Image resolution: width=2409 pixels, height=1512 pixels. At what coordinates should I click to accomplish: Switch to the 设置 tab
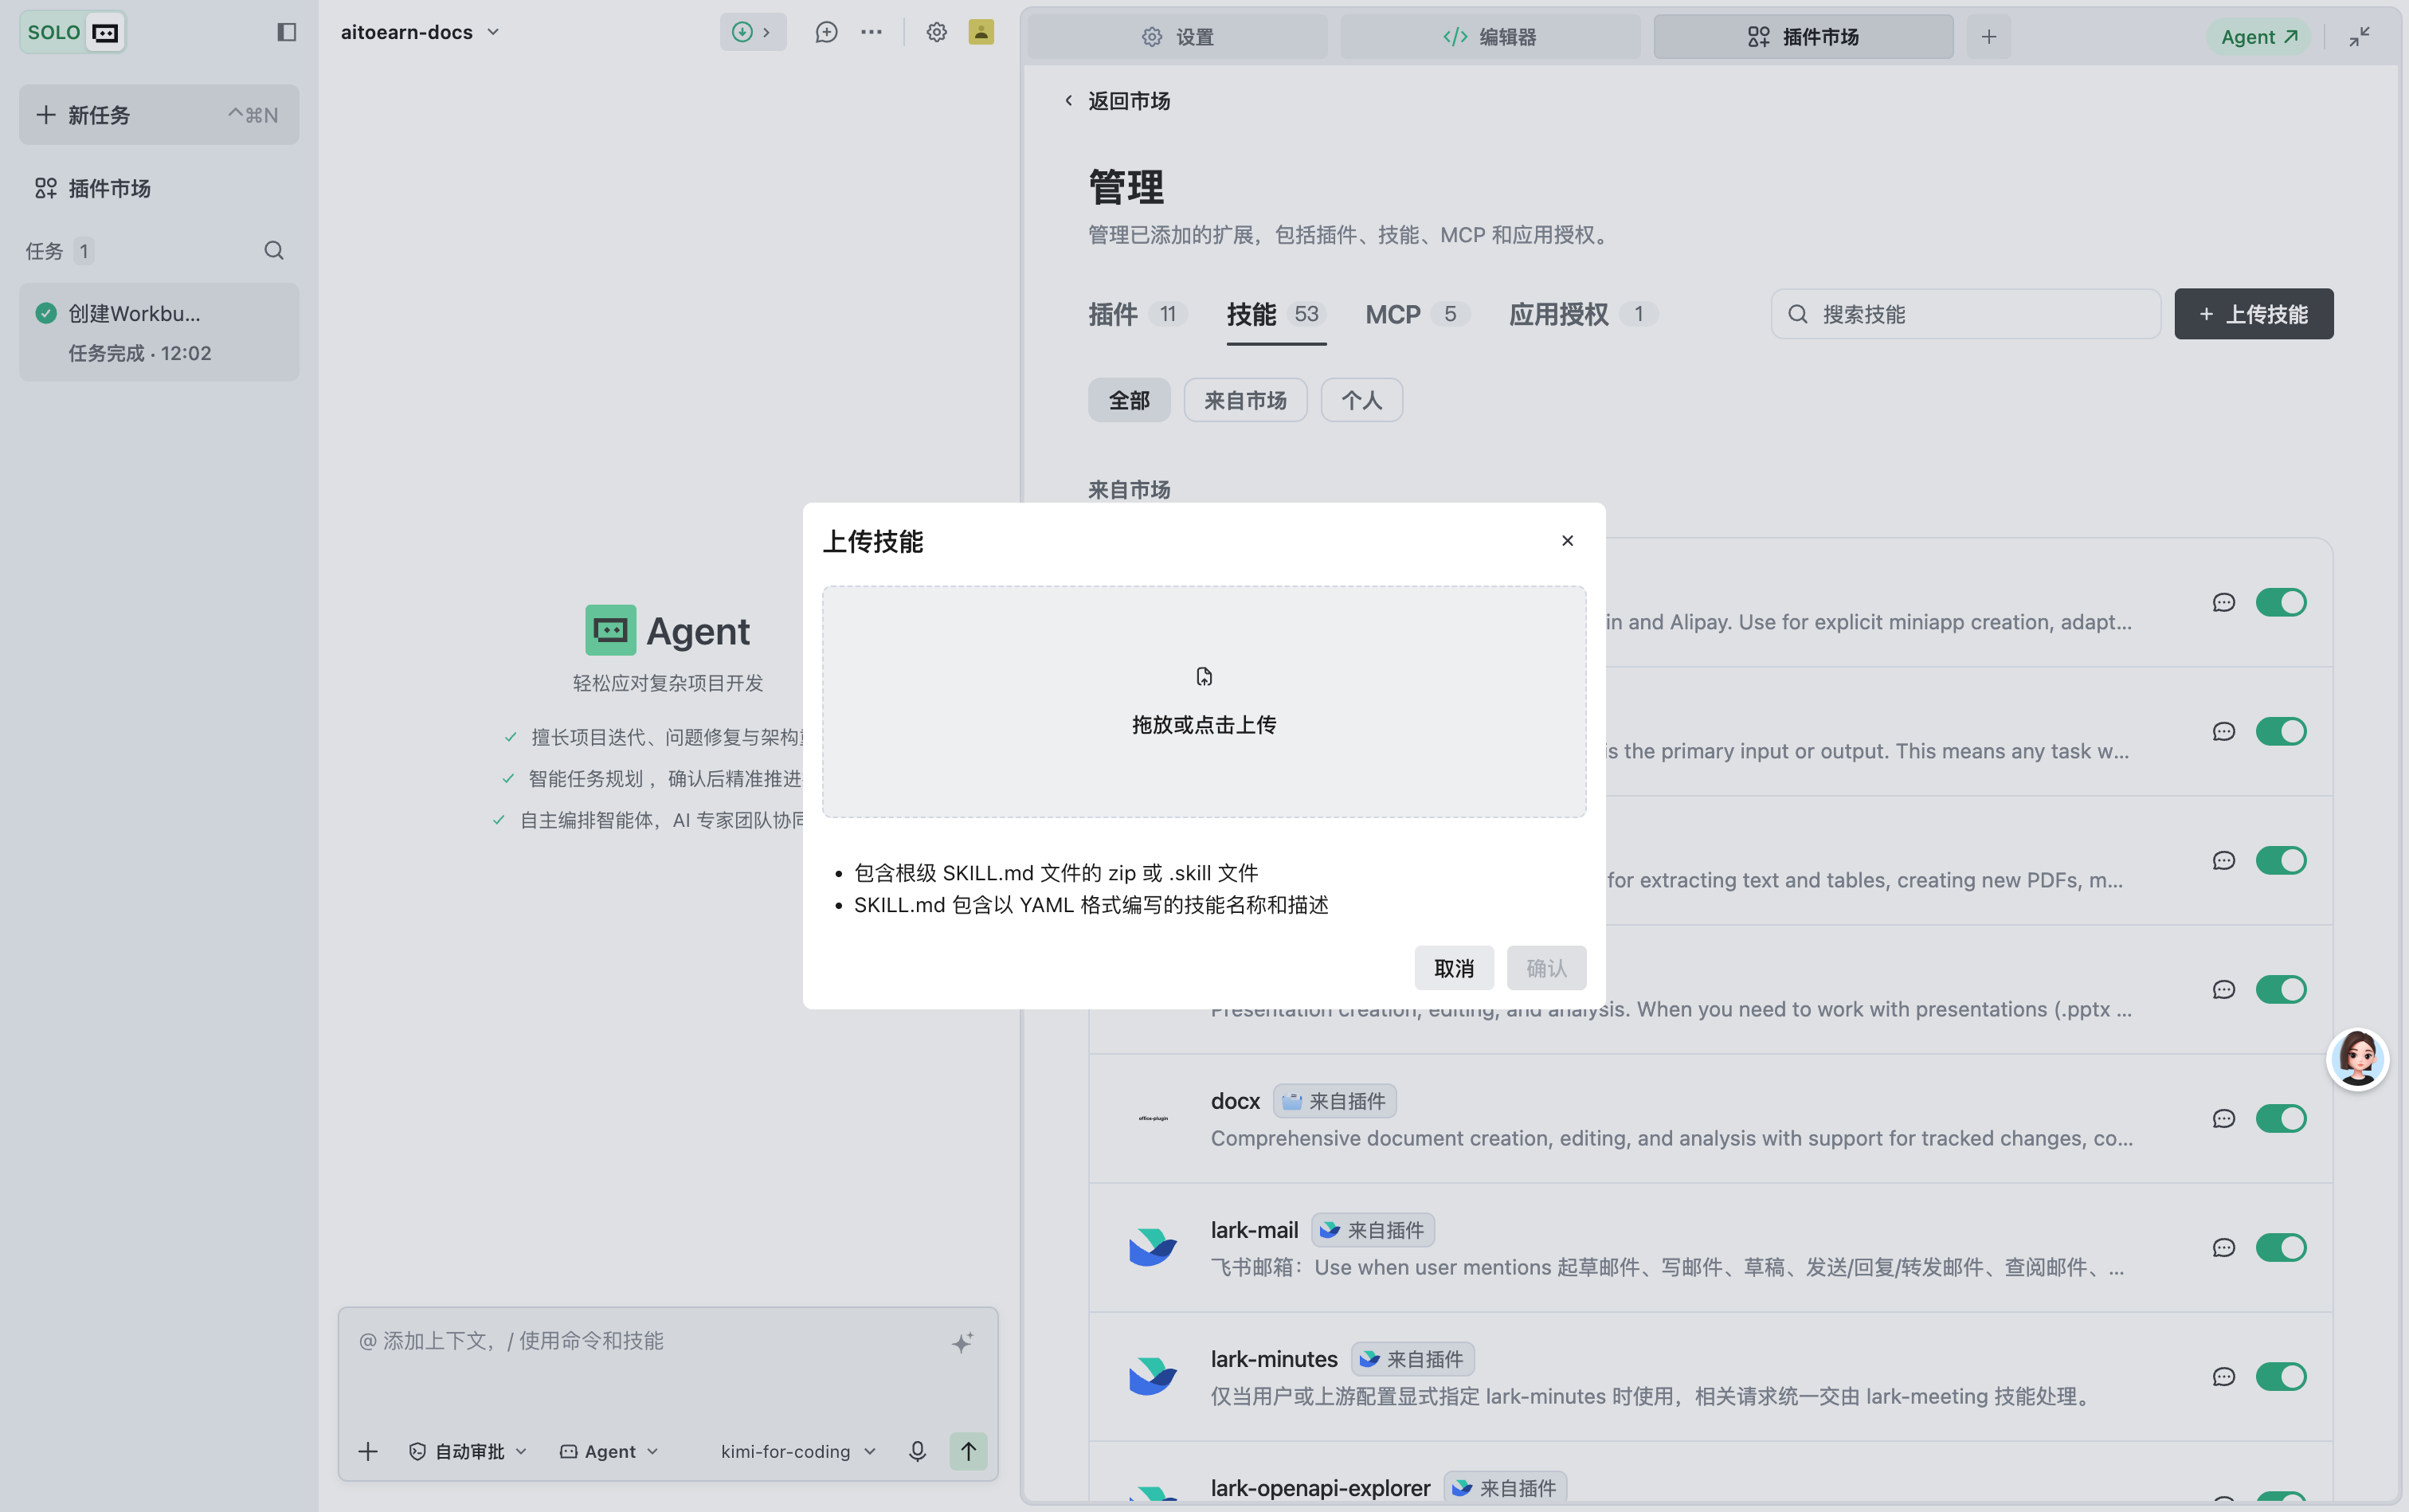[1177, 37]
